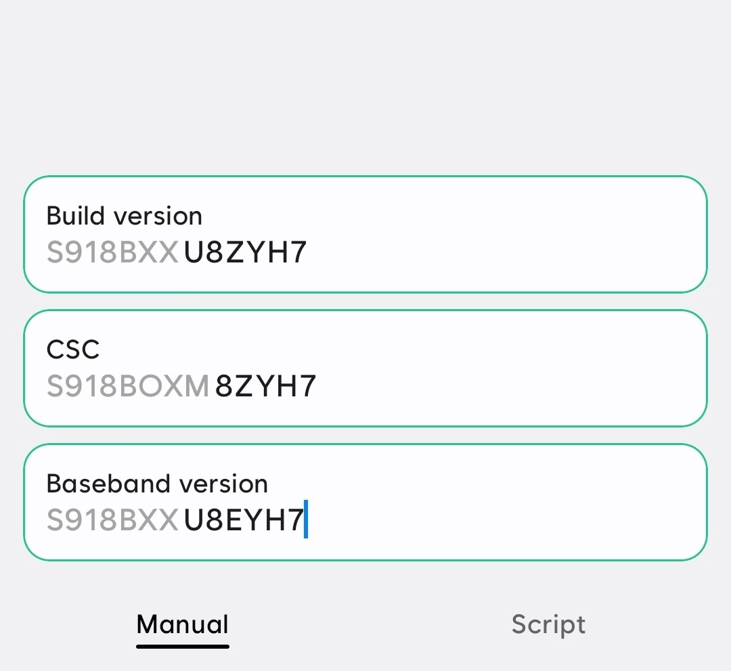Click the U8EYH7 text in Baseband field
The image size is (731, 671).
[242, 519]
